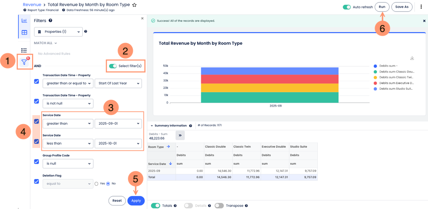Toggle Auto refresh switch
This screenshot has width=428, height=209.
[x=347, y=7]
